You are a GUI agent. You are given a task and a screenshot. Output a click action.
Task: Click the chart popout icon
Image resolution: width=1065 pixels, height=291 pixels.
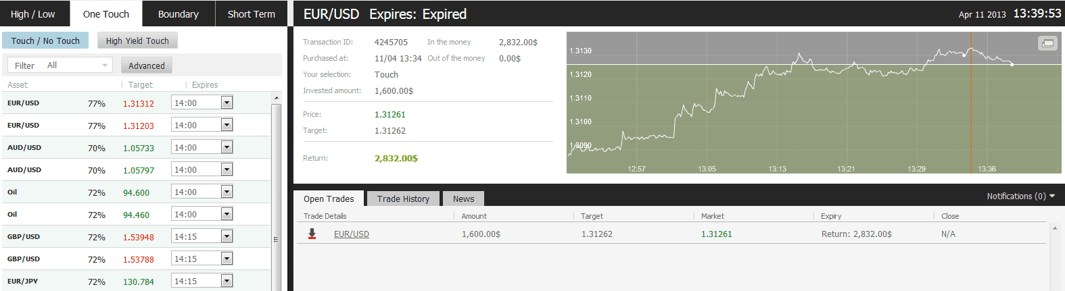(1047, 43)
